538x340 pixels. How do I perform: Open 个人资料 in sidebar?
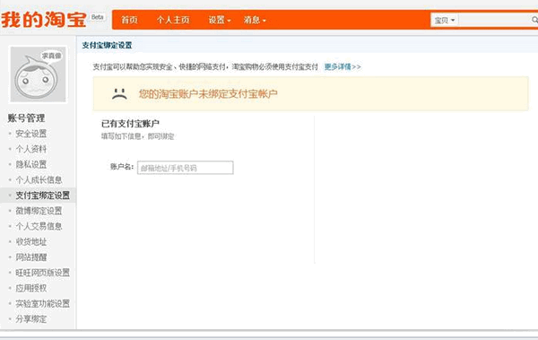pyautogui.click(x=30, y=149)
